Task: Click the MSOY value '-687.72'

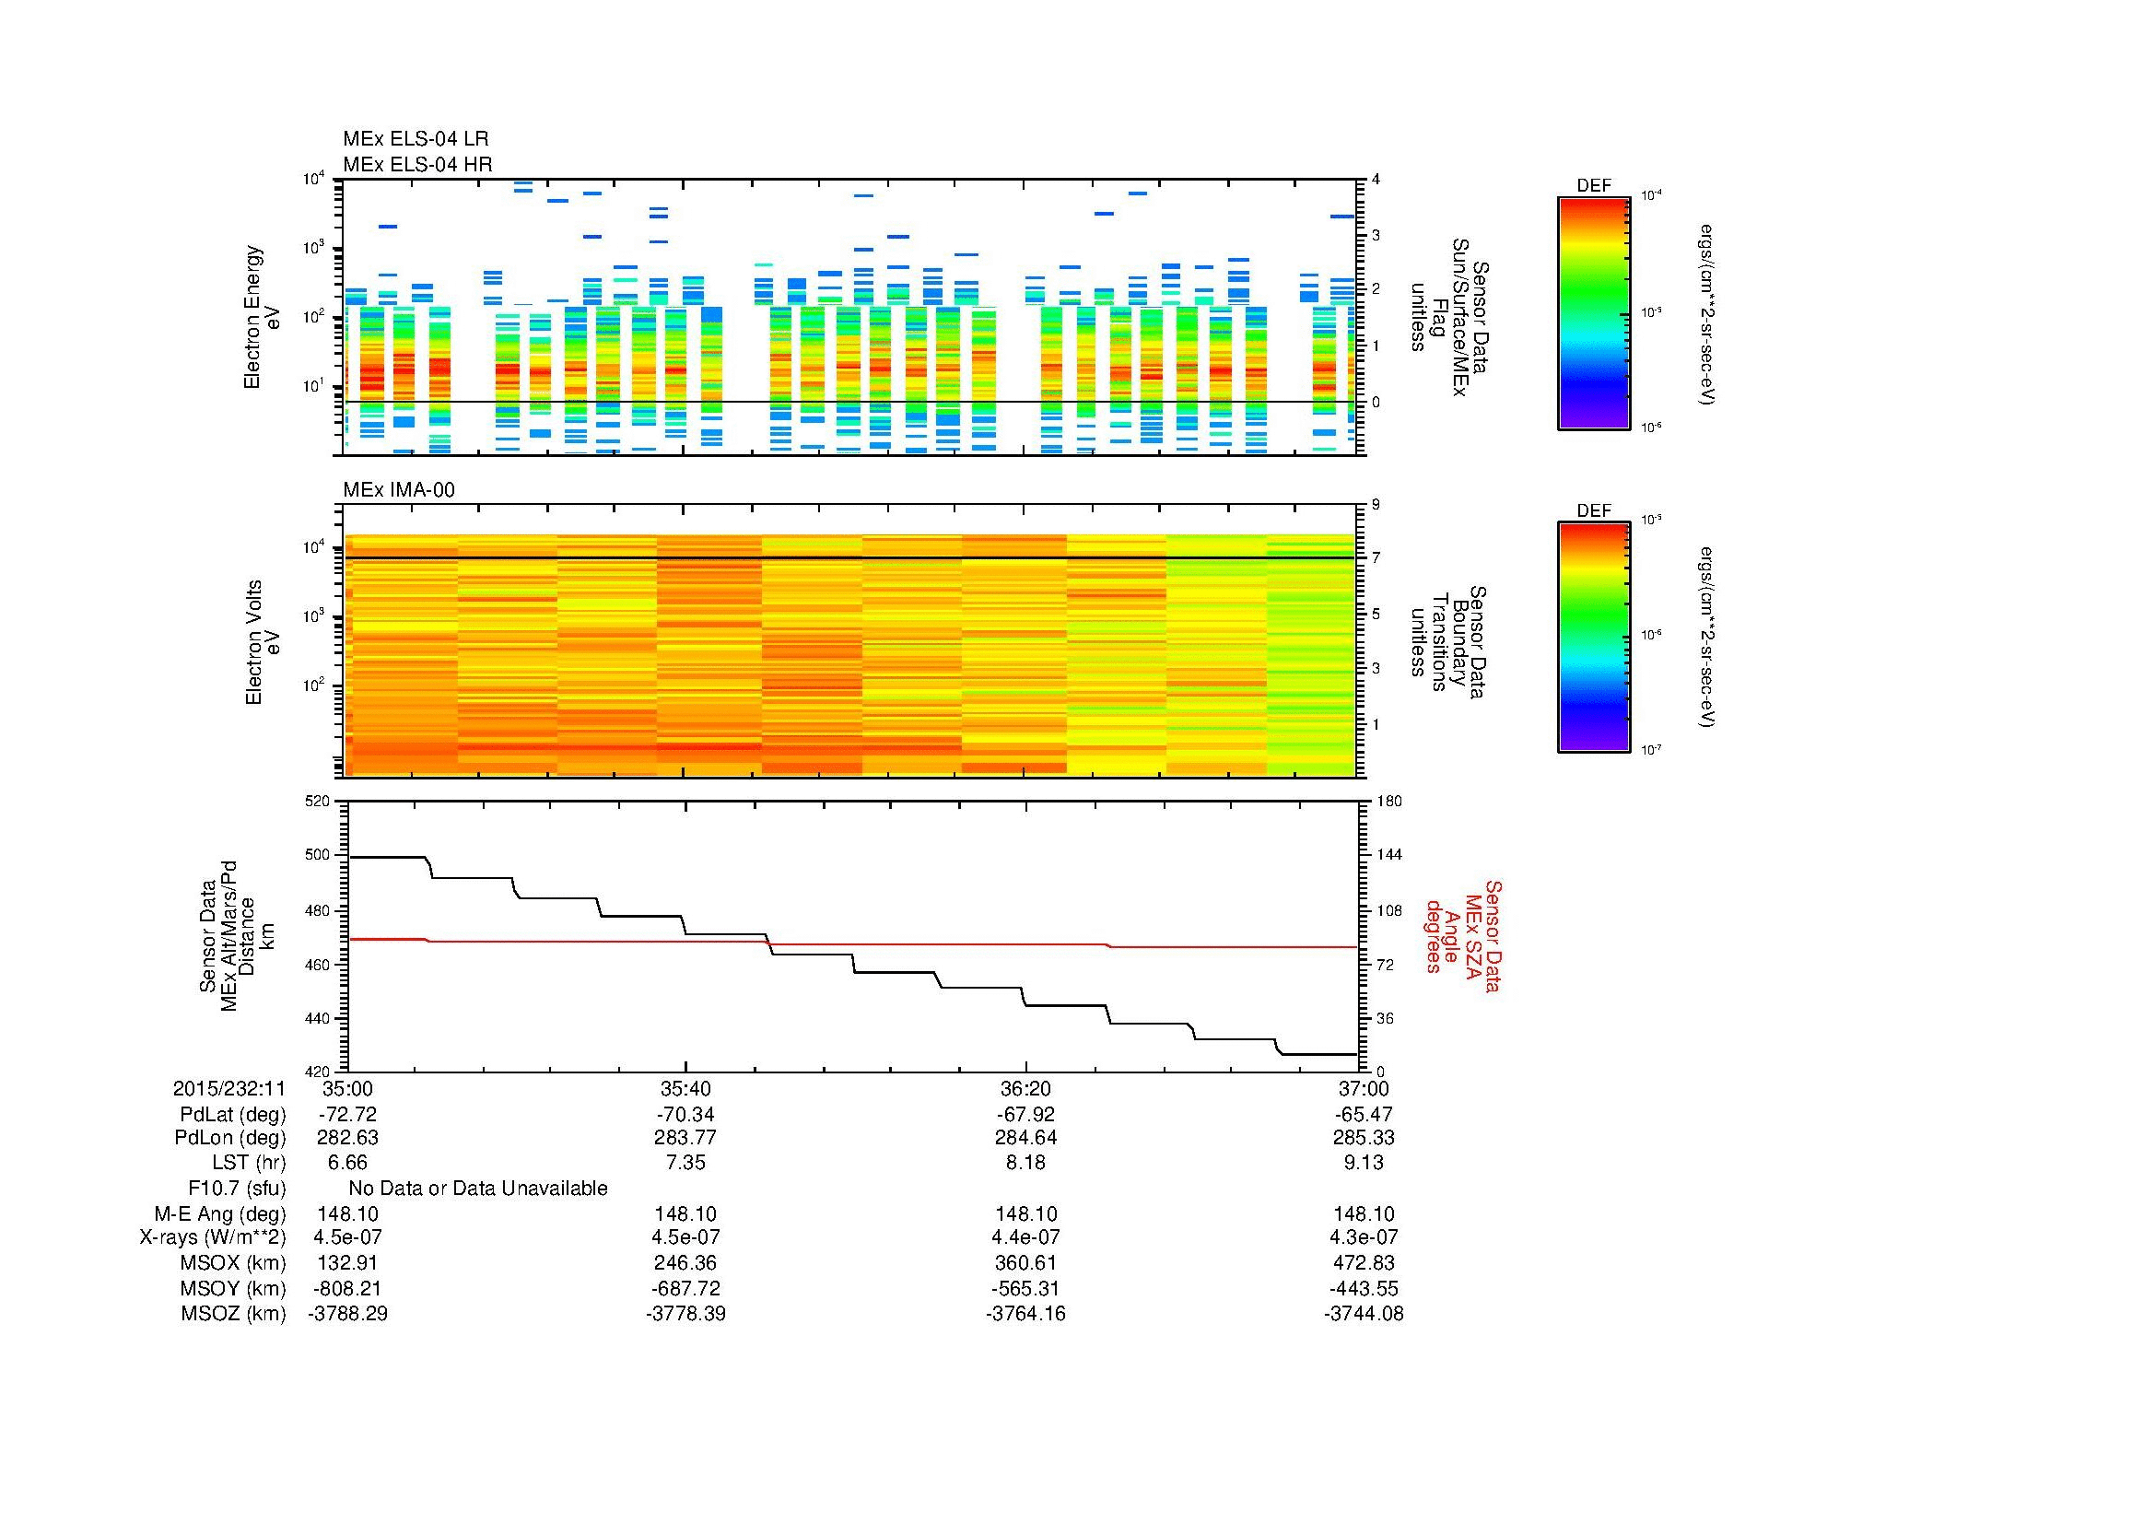Action: point(686,1288)
